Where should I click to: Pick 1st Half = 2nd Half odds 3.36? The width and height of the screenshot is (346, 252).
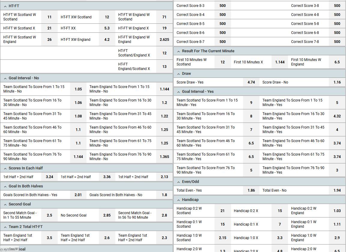coord(107,177)
